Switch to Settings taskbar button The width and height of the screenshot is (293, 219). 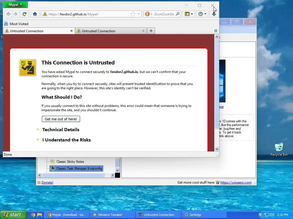point(204,215)
